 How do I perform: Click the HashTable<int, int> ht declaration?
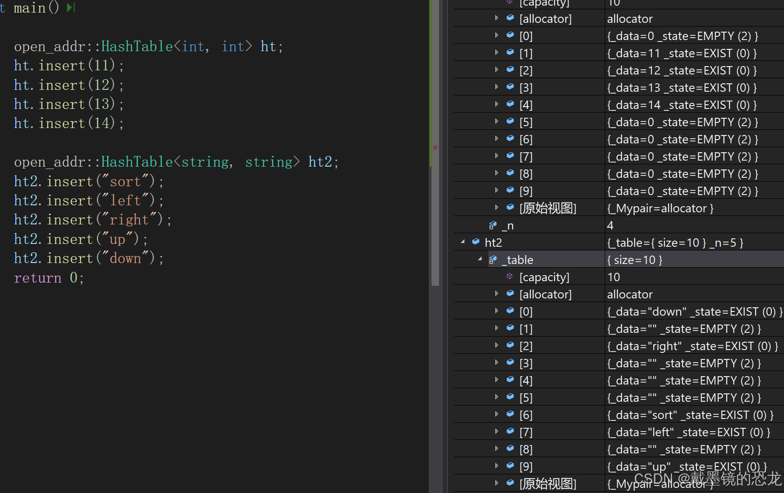pyautogui.click(x=149, y=47)
